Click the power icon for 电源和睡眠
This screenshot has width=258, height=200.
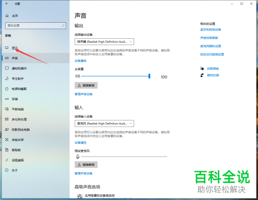tap(7, 89)
